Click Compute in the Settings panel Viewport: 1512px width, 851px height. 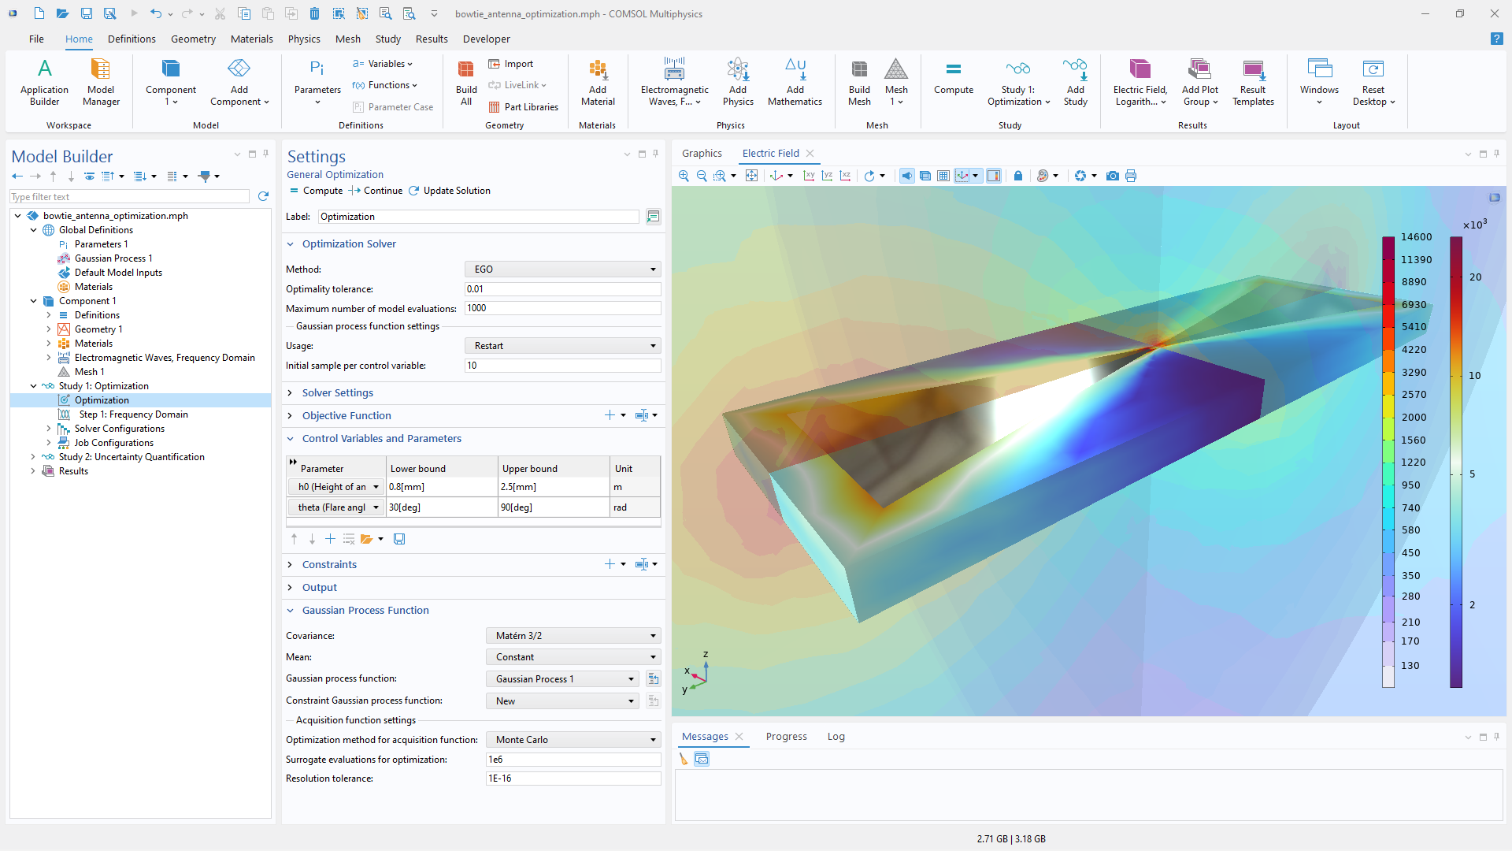pyautogui.click(x=316, y=191)
